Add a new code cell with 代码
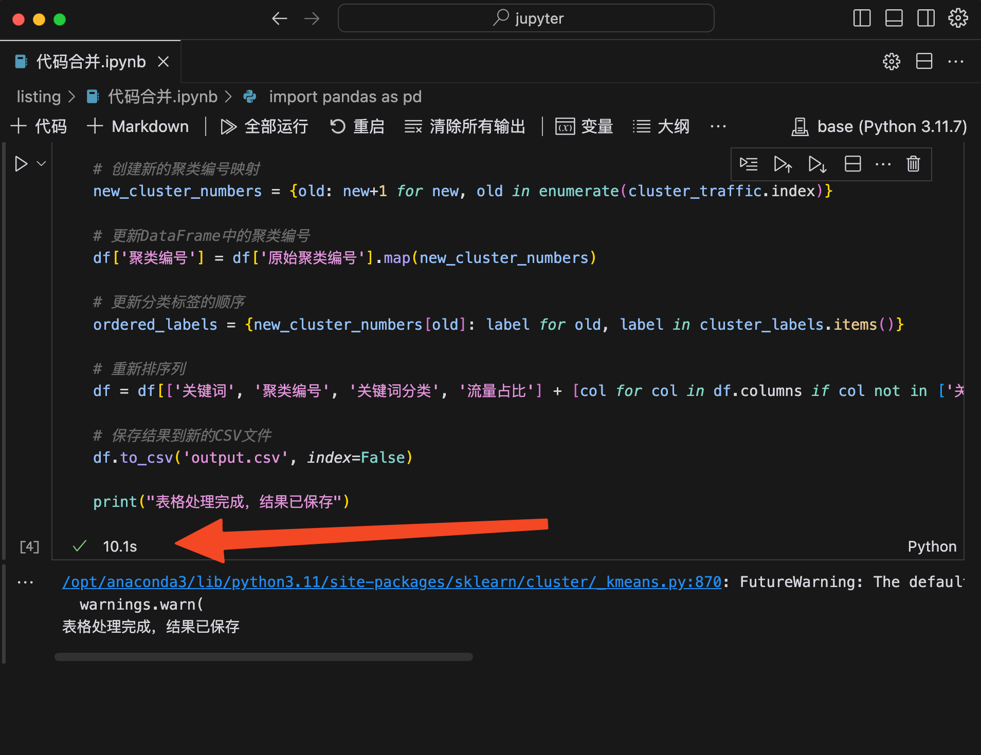 pyautogui.click(x=39, y=126)
